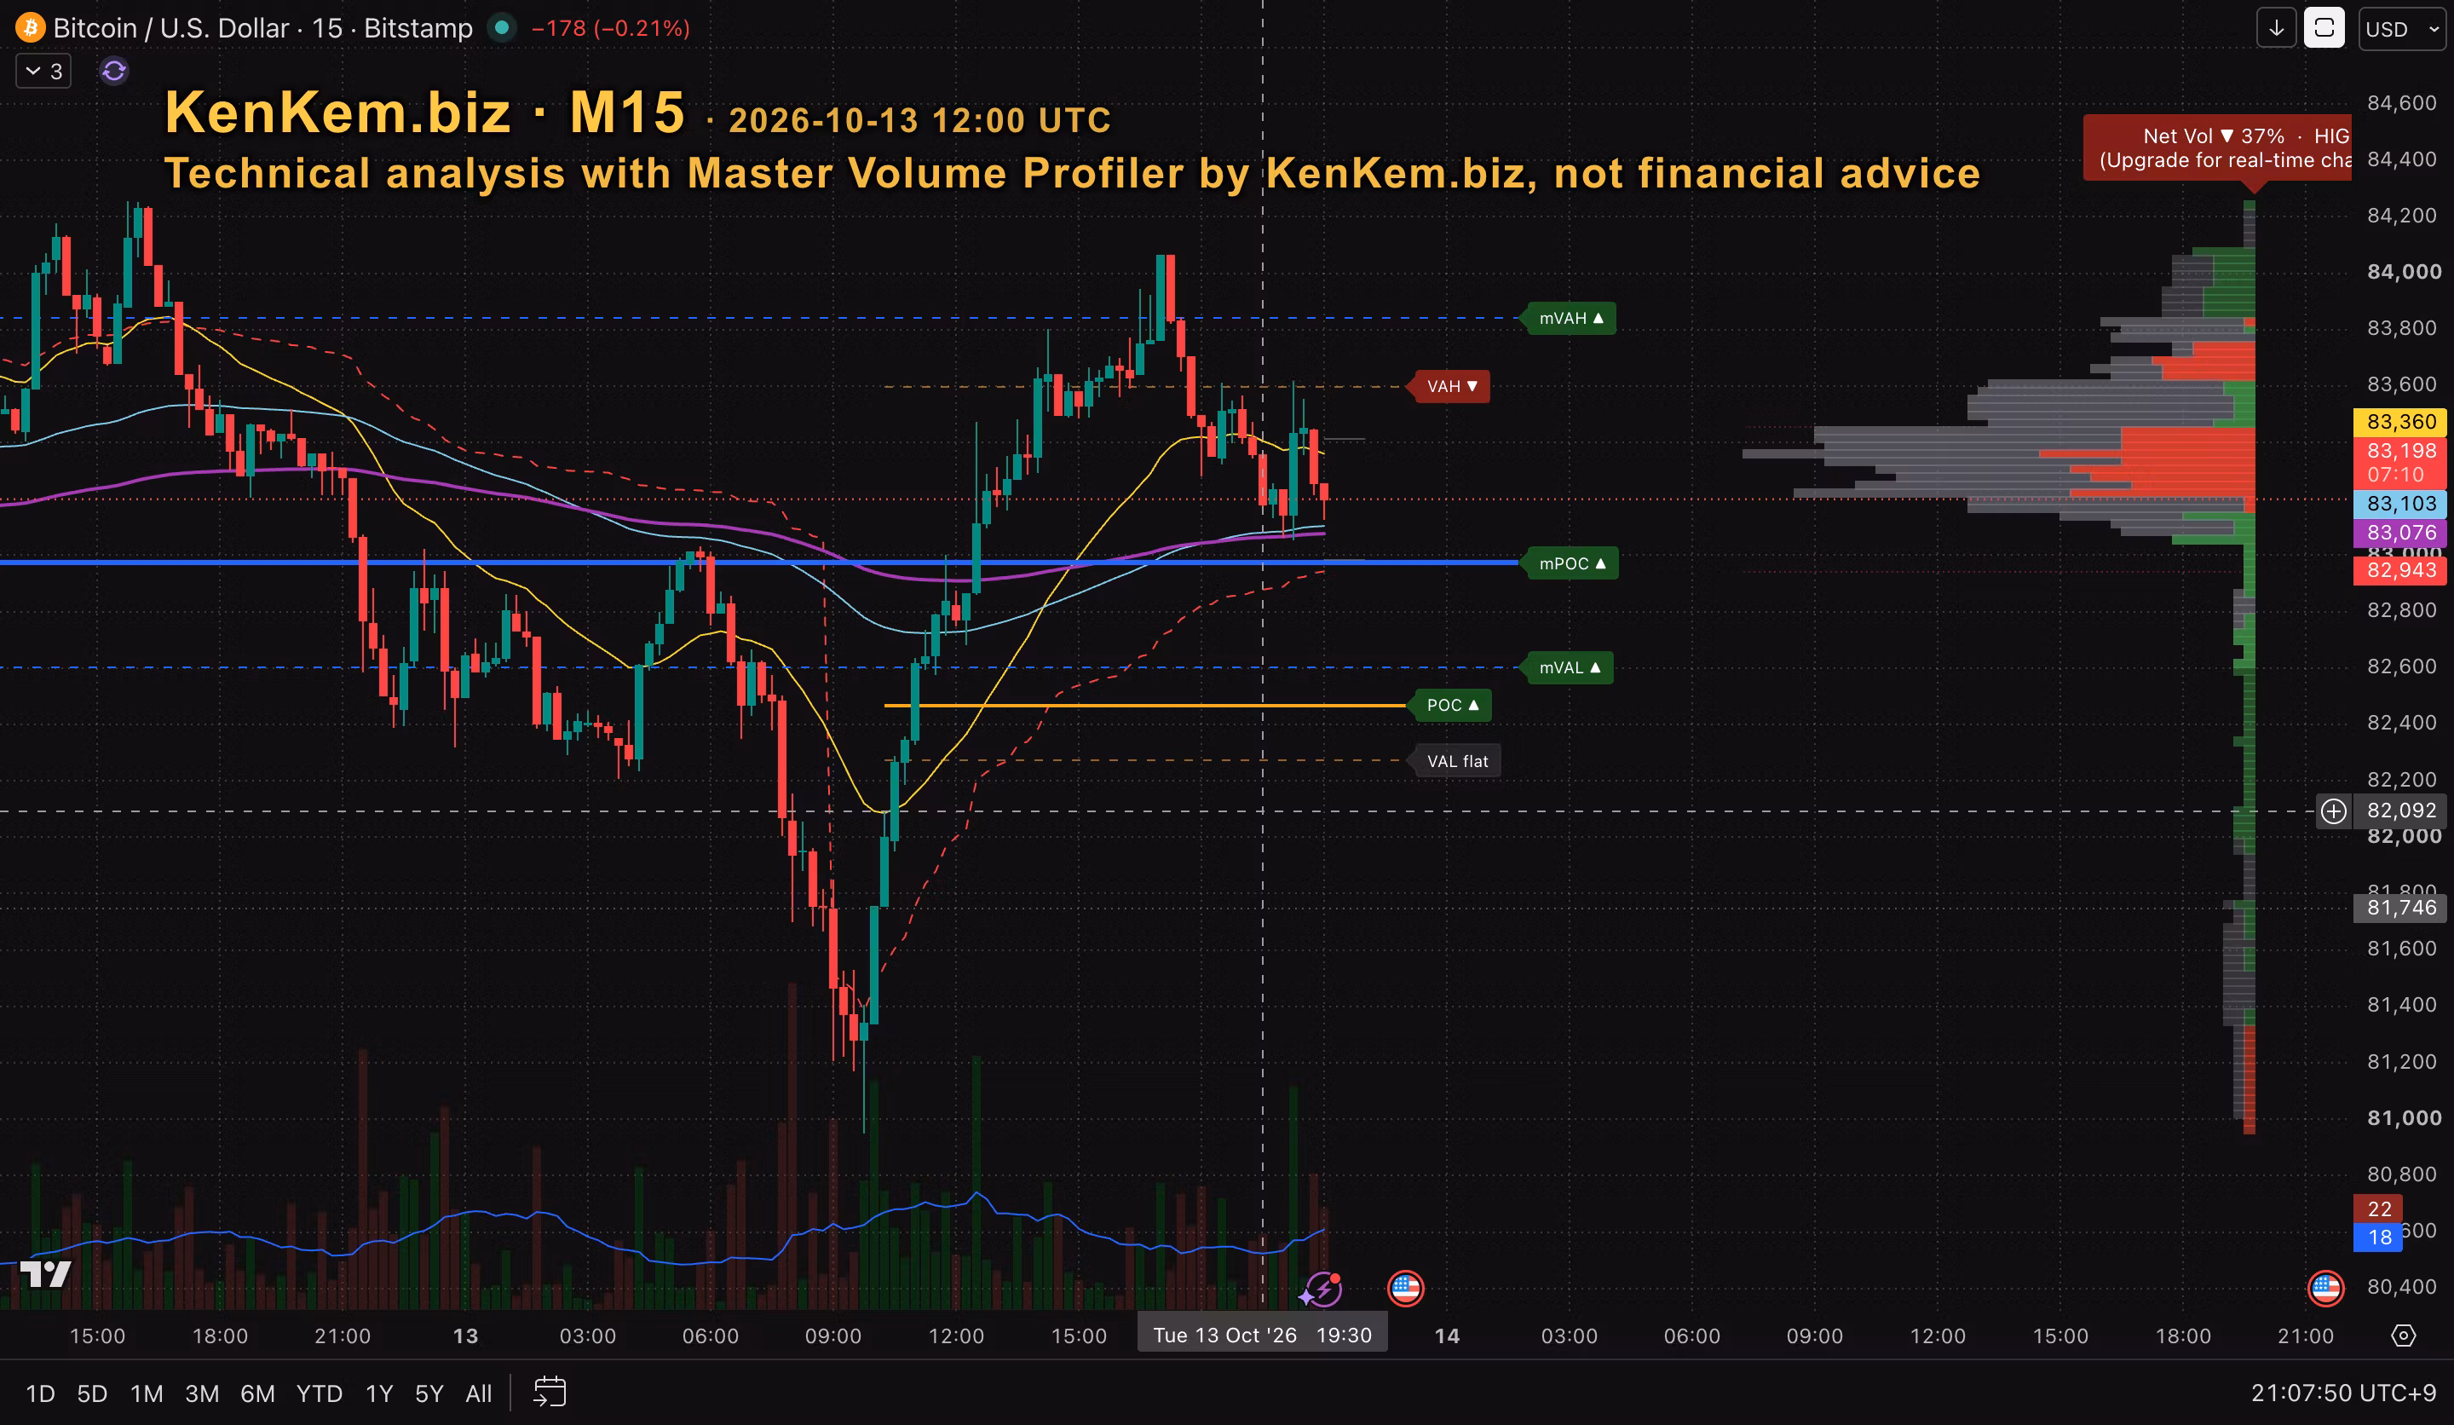
Task: Click the US flag icon near price axis
Action: click(x=2325, y=1289)
